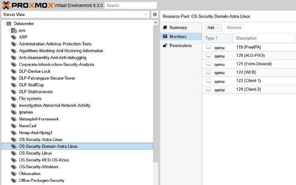Click the Members grid icon
The width and height of the screenshot is (296, 185).
coord(165,36)
